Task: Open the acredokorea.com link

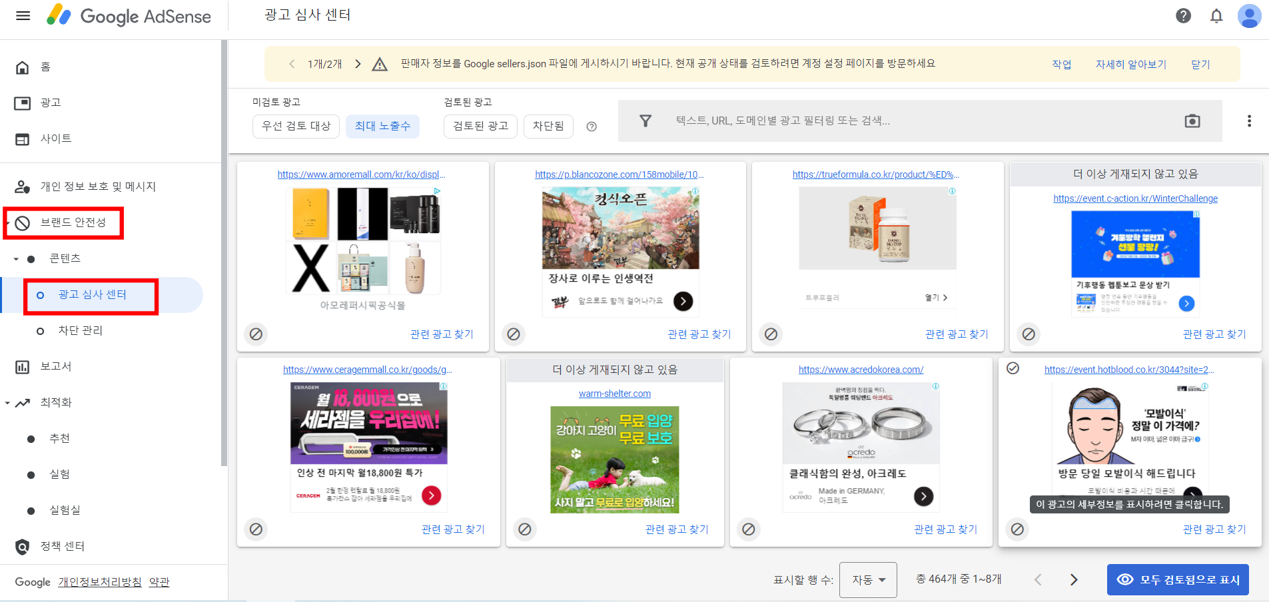Action: click(x=861, y=370)
